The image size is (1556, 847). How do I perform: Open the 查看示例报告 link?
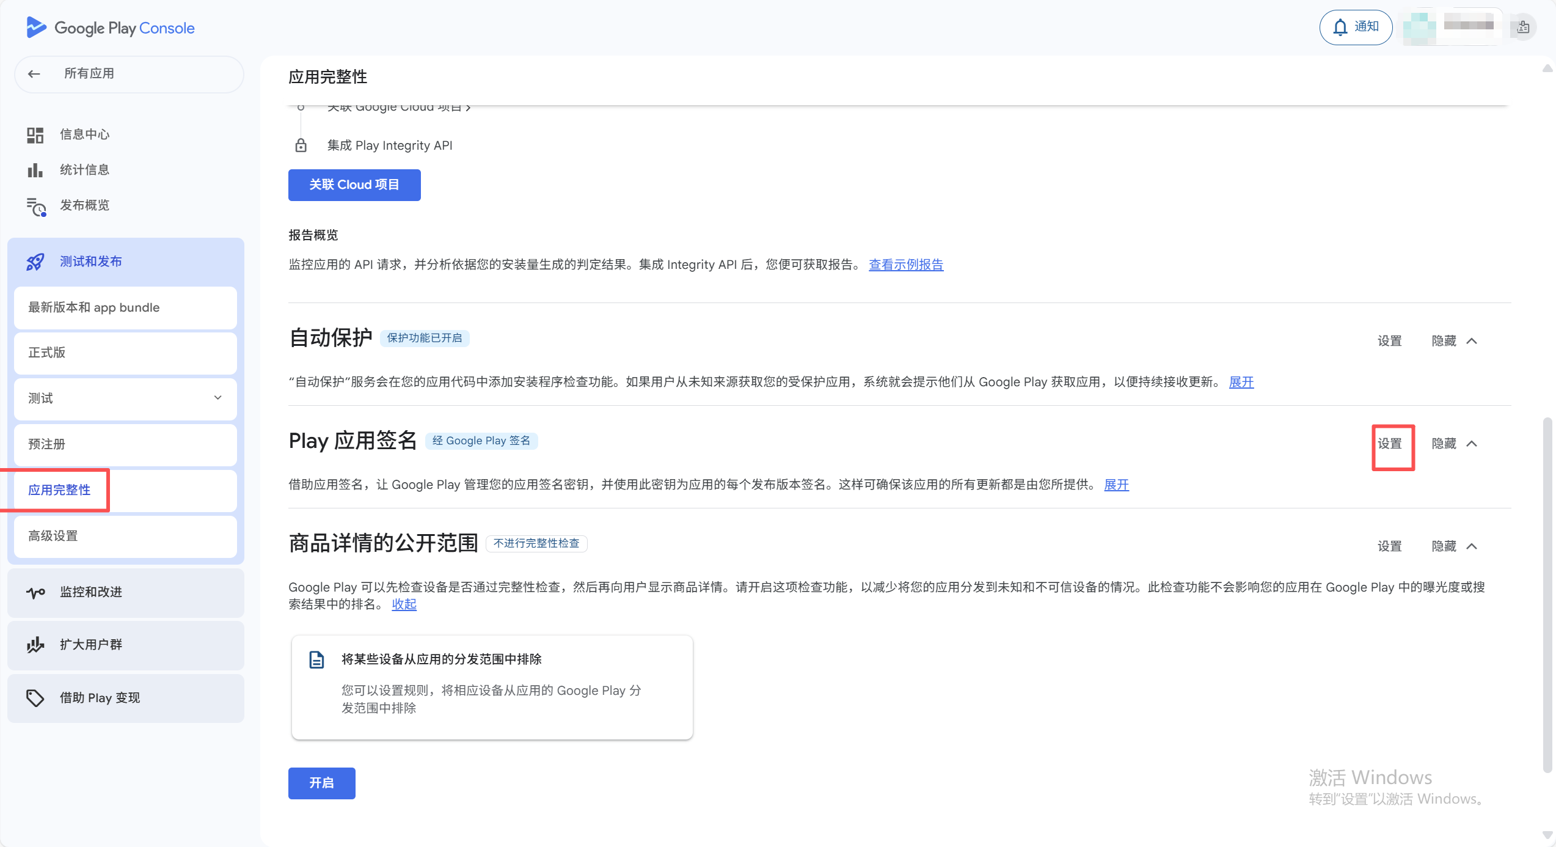pyautogui.click(x=906, y=265)
